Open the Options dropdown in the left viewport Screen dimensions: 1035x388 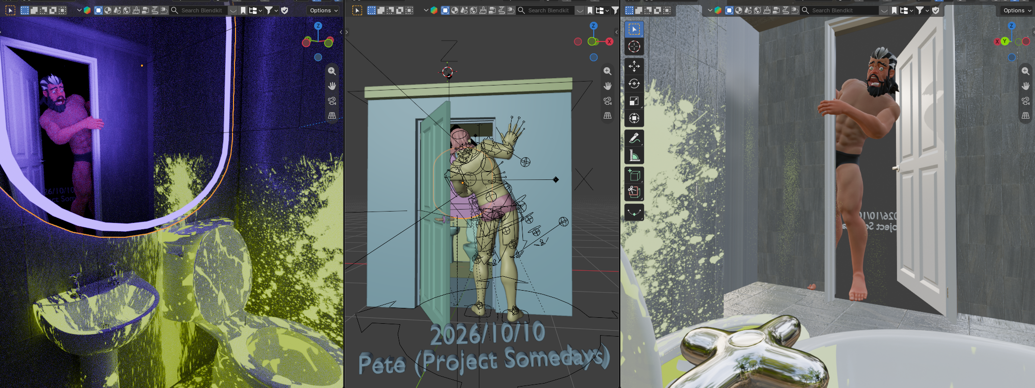[x=324, y=10]
